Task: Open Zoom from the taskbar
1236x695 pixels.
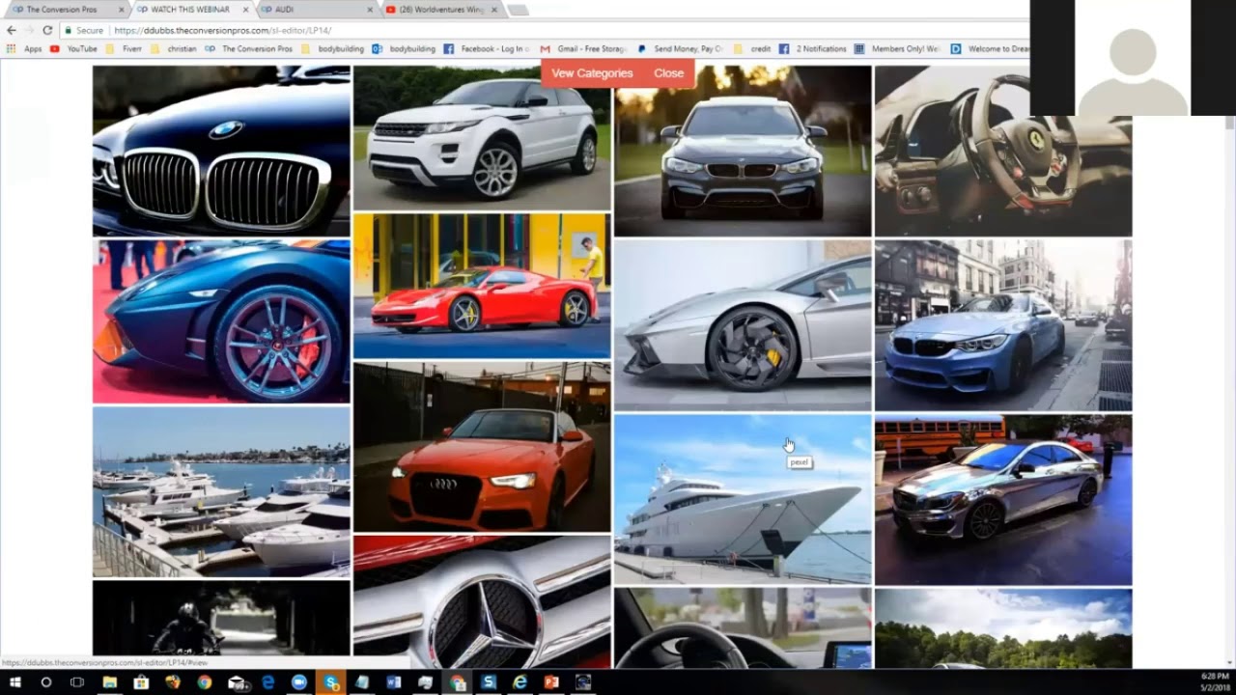Action: (x=298, y=682)
